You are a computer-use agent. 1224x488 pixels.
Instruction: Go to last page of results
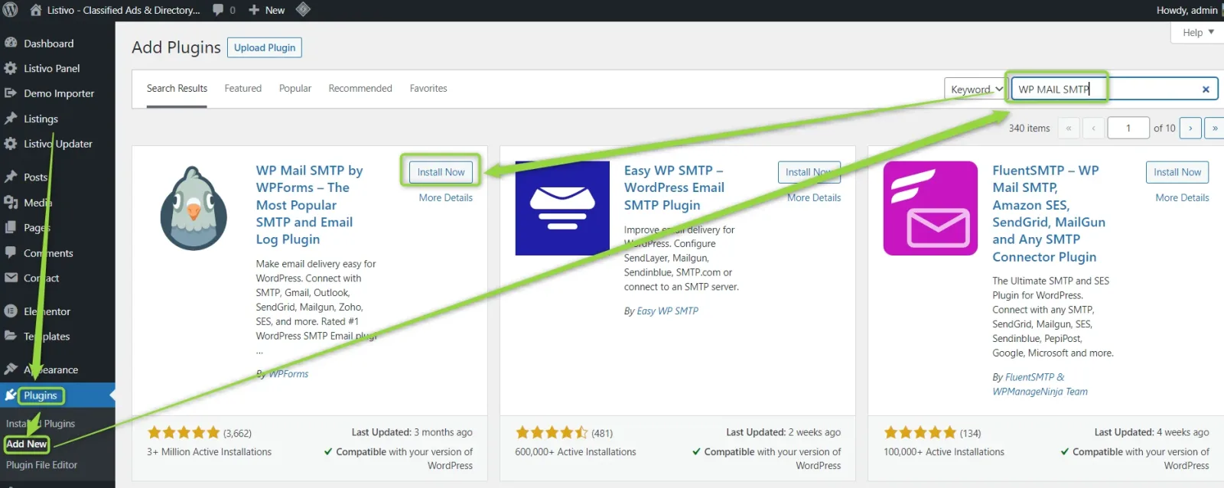[x=1214, y=128]
